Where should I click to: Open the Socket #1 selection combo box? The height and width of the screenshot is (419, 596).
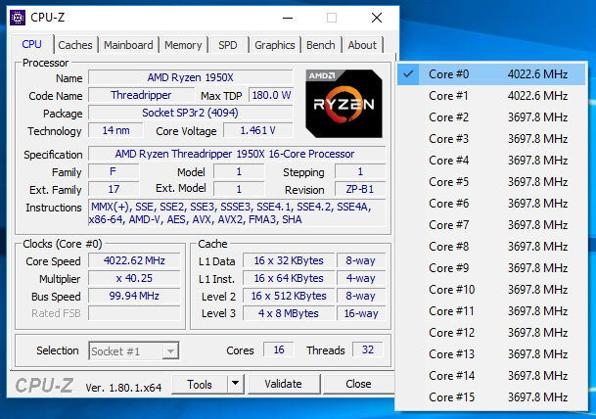pos(134,350)
